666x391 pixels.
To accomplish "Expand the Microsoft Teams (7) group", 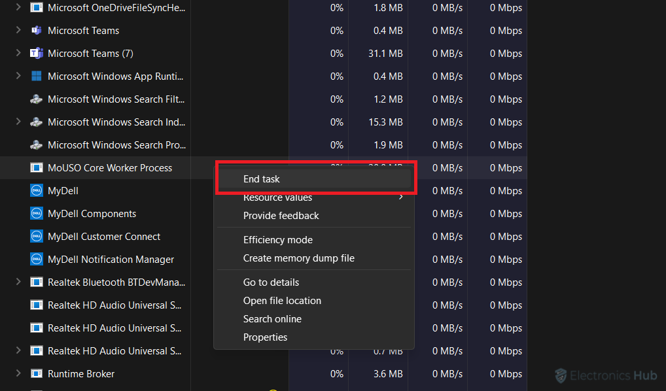I will click(18, 53).
